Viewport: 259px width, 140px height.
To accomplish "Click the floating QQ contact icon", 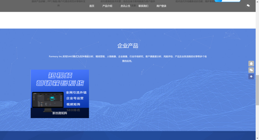I will click(x=251, y=64).
